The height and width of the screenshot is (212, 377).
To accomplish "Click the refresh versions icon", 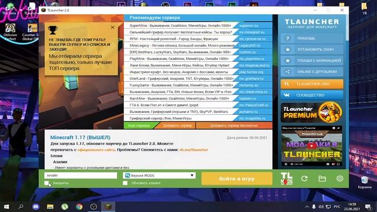I will (305, 178).
